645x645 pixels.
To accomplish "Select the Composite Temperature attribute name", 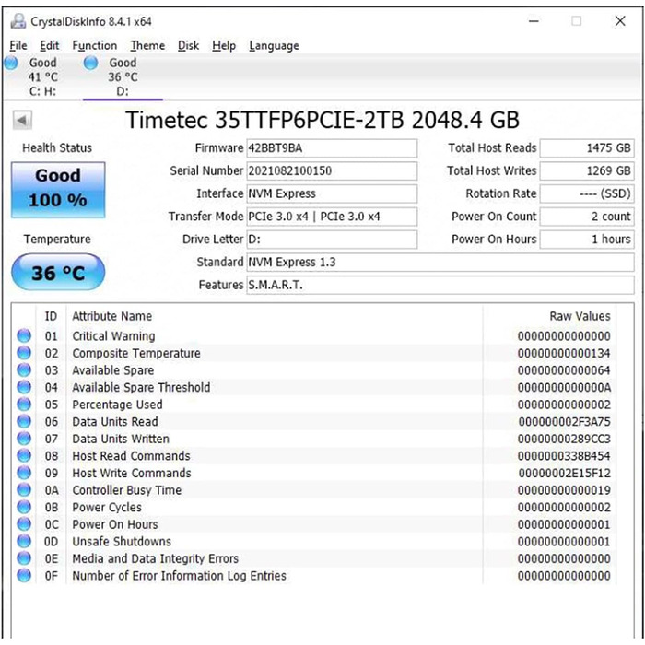I will pyautogui.click(x=136, y=353).
